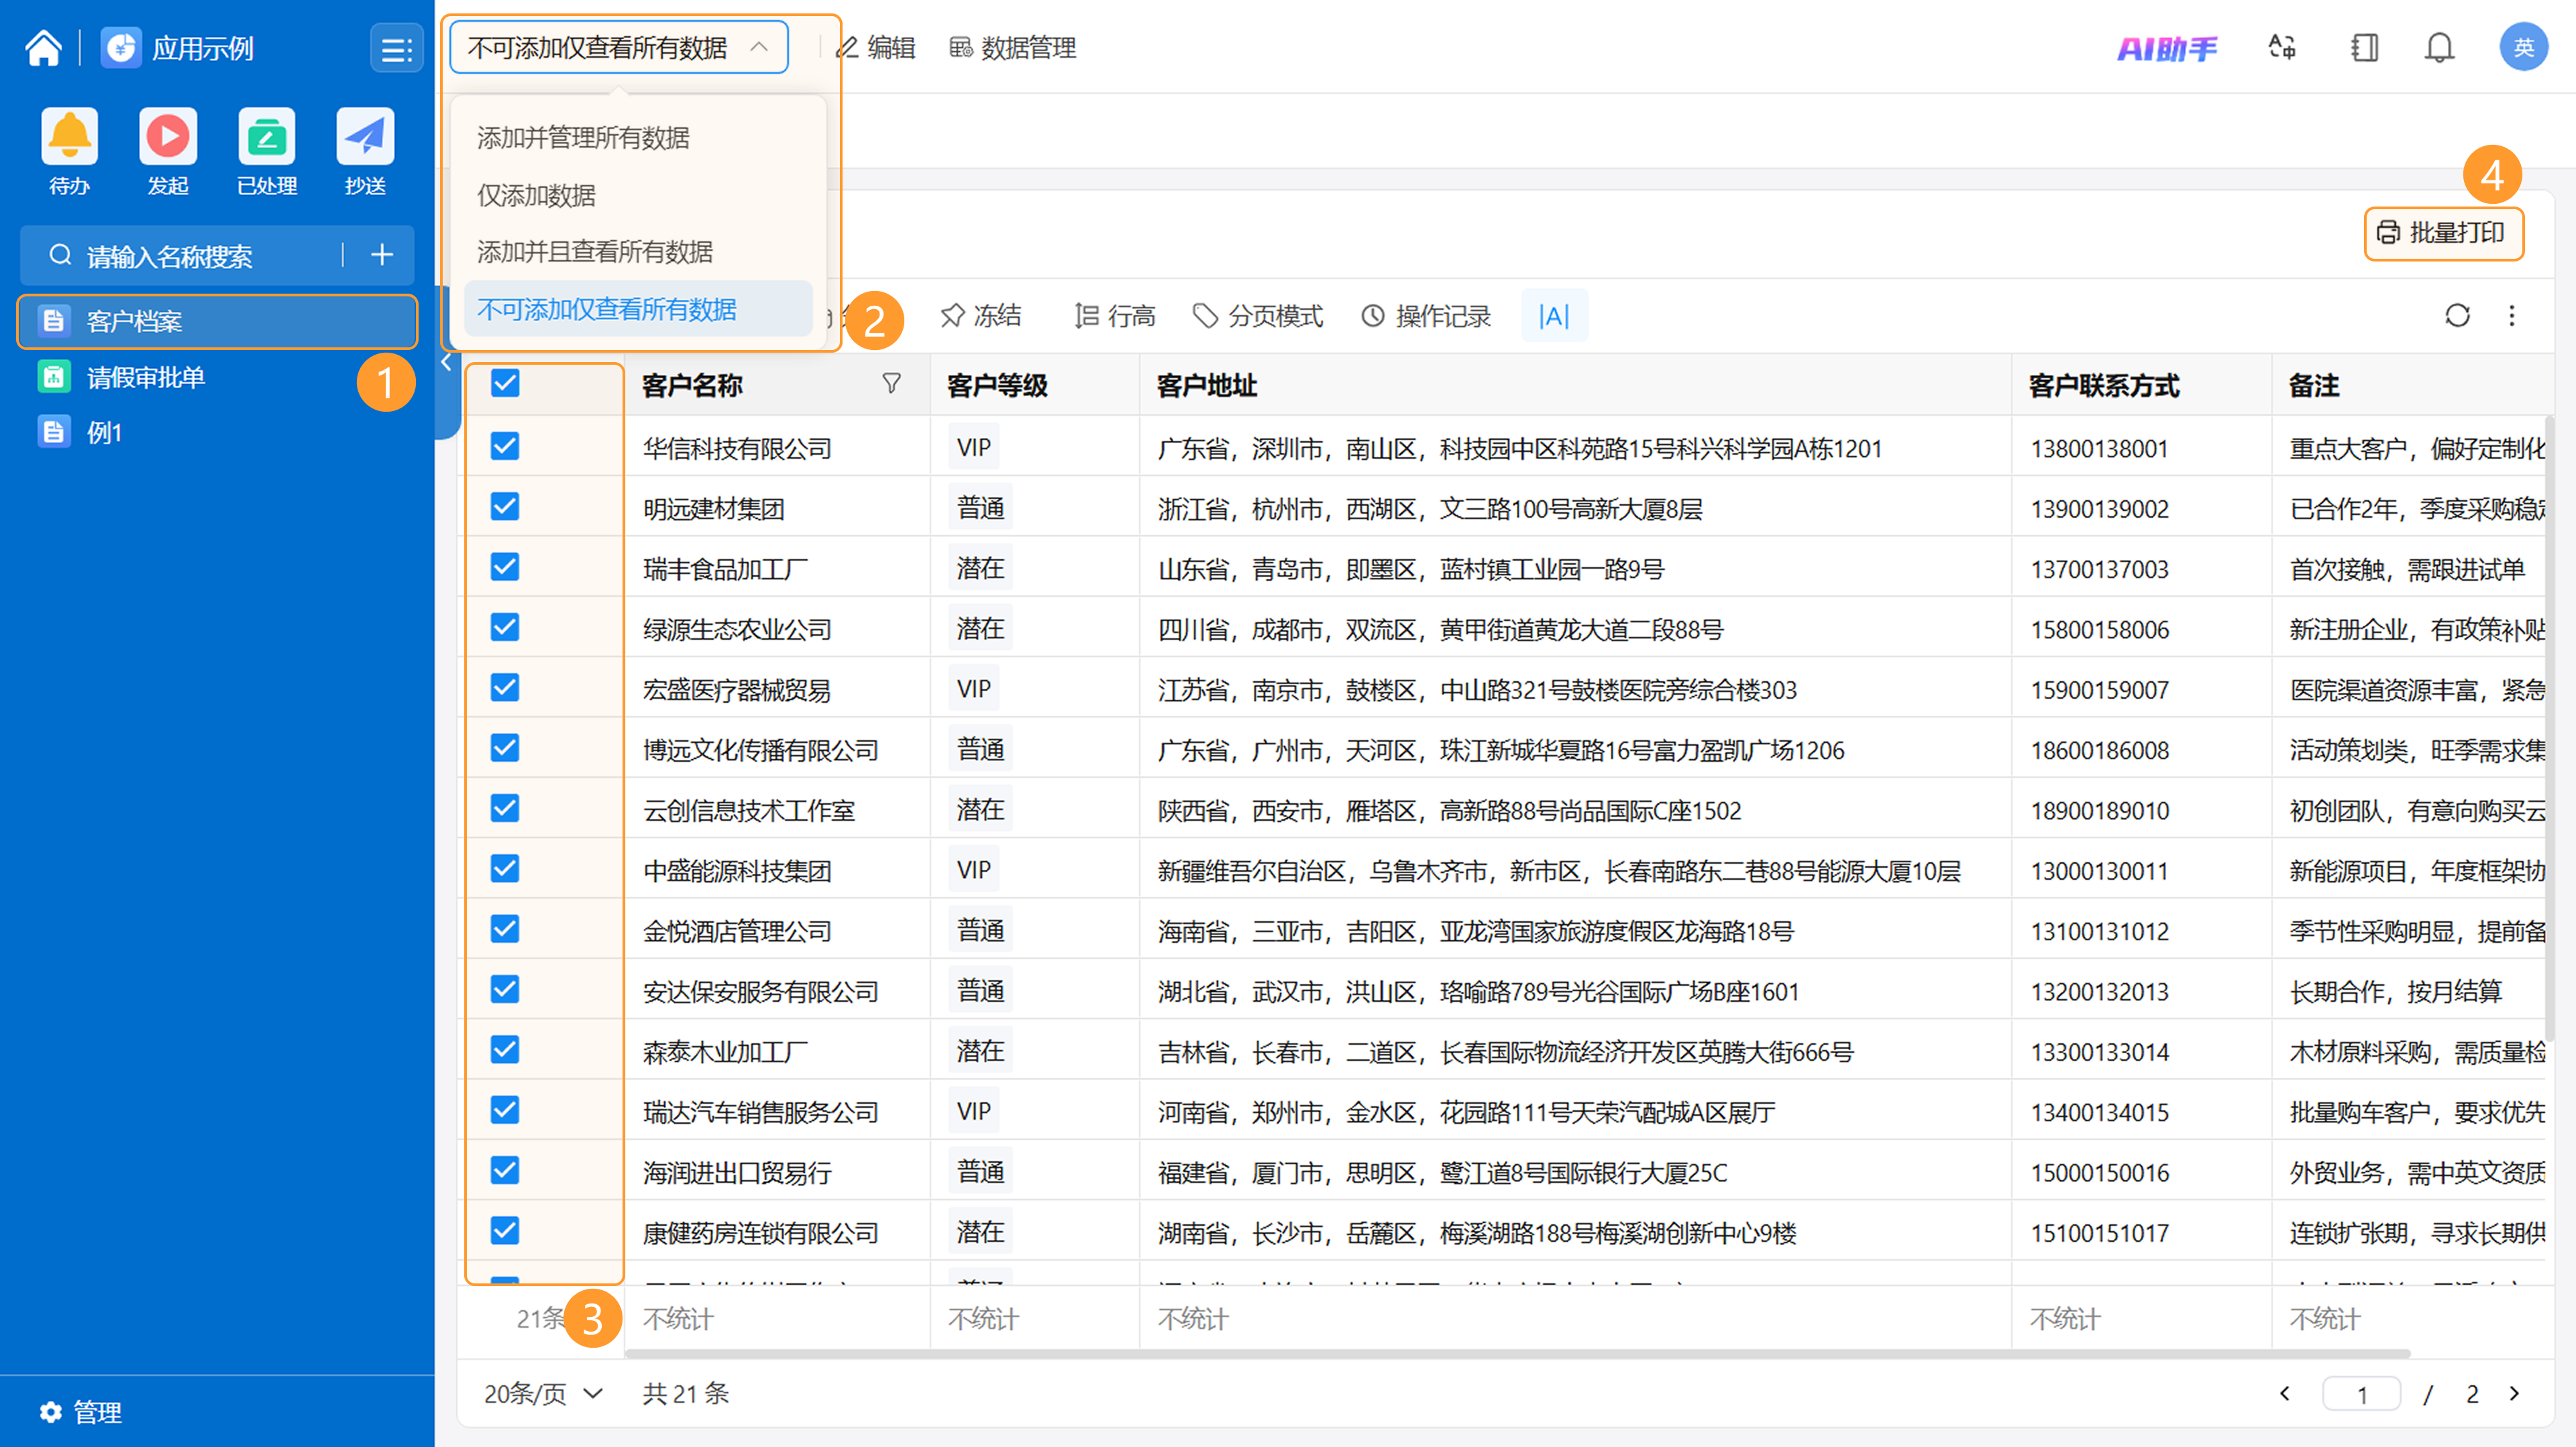Open 行高 row height setting

click(x=1114, y=316)
